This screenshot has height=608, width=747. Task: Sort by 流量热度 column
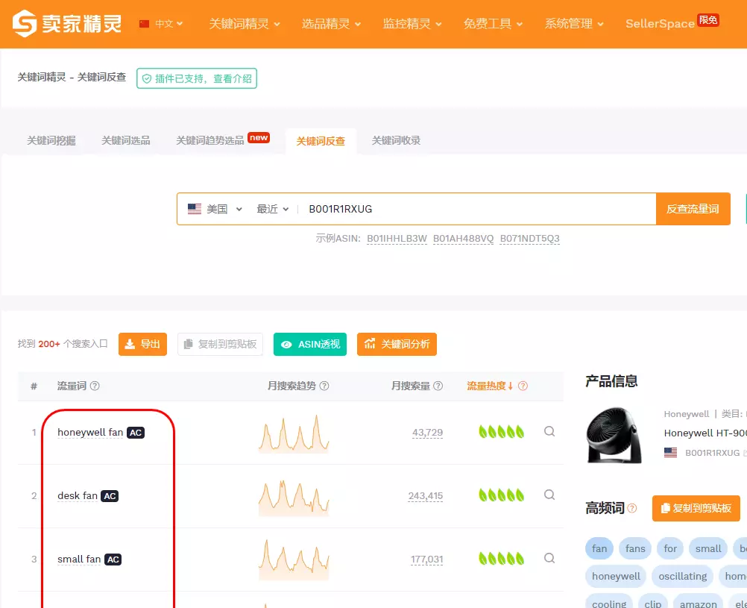[x=490, y=386]
